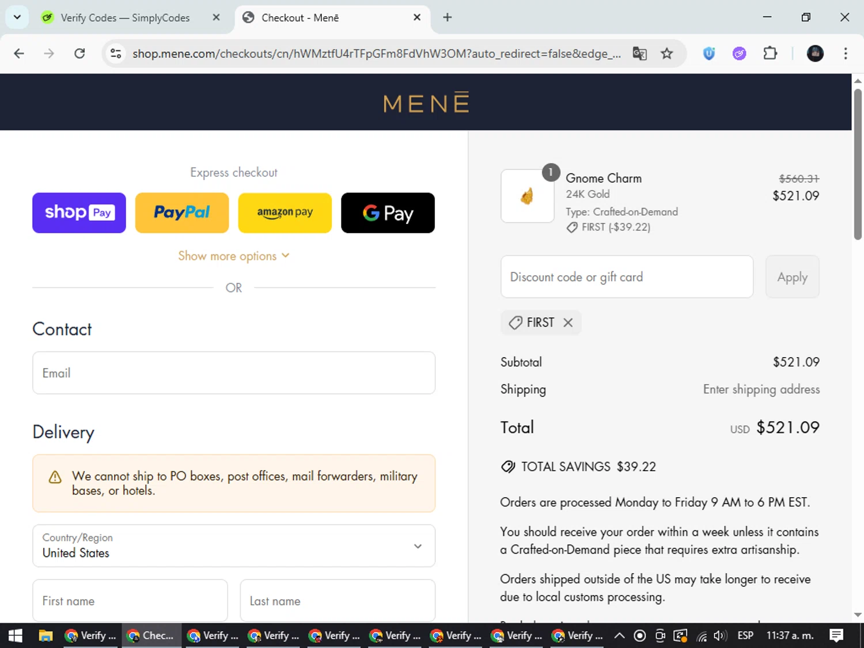The image size is (864, 648).
Task: Pay with Shop Pay
Action: tap(79, 213)
